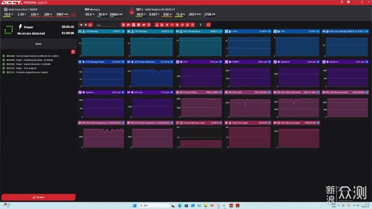Viewport: 372px width, 209px height.
Task: Toggle the GPU hardware filter icon
Action: tap(128, 25)
